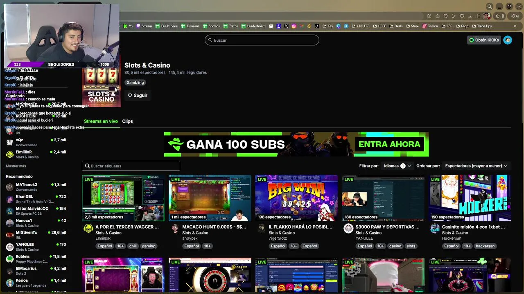The height and width of the screenshot is (294, 524).
Task: Open MATnarok2 in the recommended list
Action: (x=36, y=187)
